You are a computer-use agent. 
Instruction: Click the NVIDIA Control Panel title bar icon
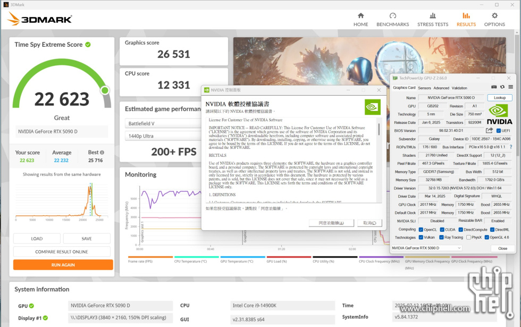coord(207,90)
